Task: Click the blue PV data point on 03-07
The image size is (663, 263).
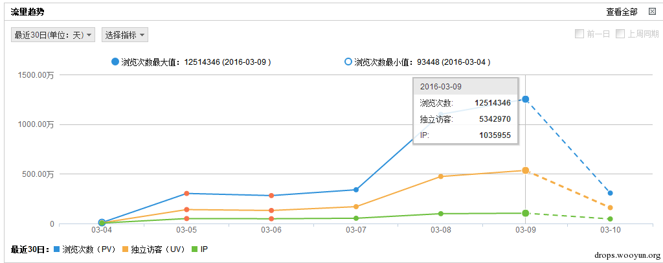Action: click(356, 190)
